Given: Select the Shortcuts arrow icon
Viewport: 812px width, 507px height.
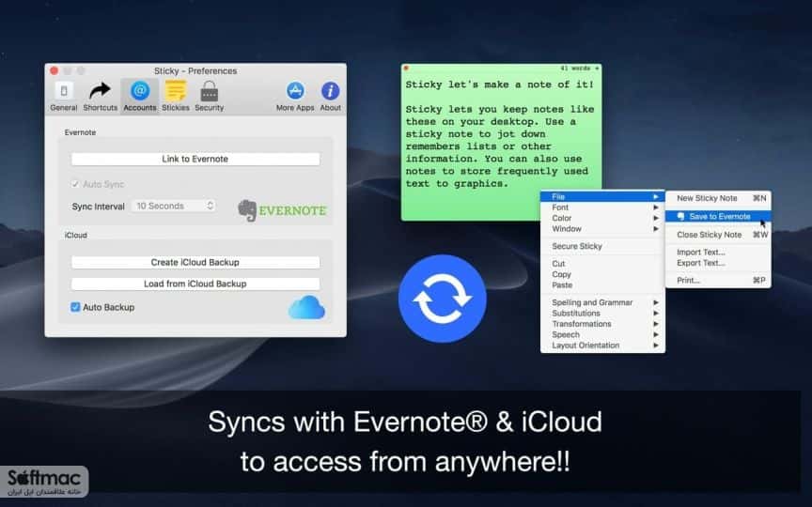Looking at the screenshot, I should 100,91.
